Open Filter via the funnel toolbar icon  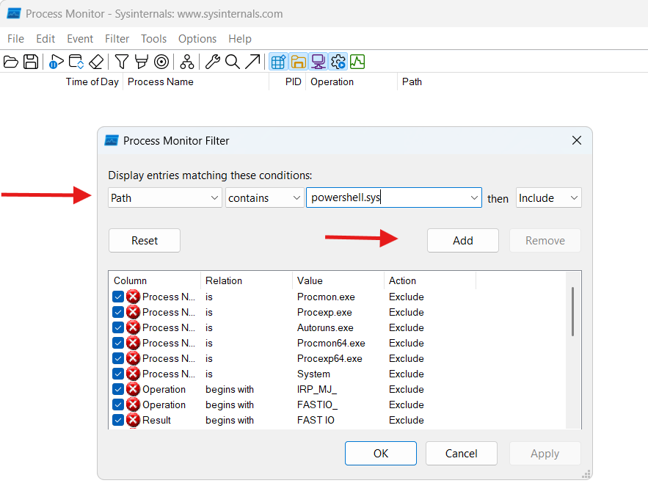pos(122,62)
